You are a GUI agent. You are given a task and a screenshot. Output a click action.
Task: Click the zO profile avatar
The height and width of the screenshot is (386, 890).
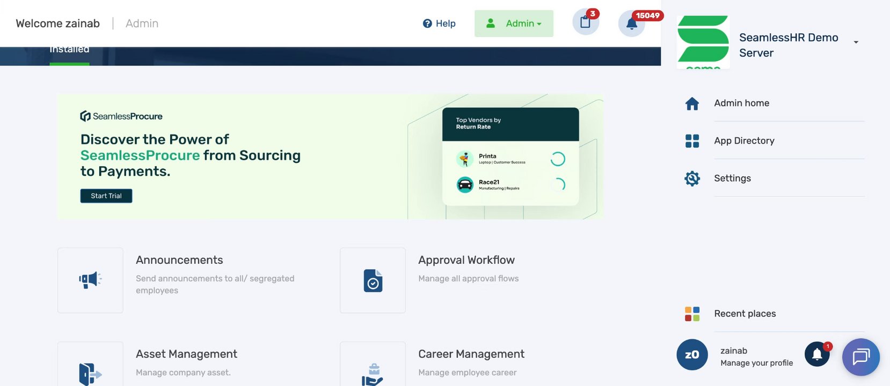(692, 355)
